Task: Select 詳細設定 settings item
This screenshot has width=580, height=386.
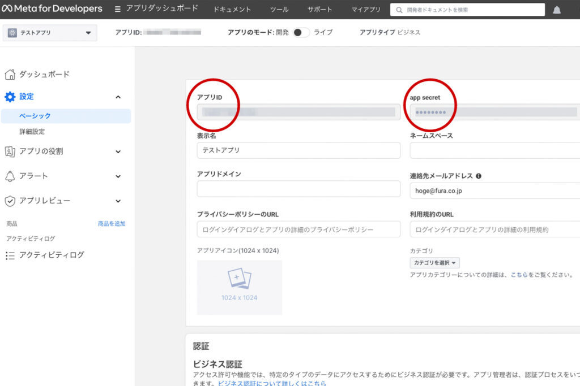Action: point(32,132)
